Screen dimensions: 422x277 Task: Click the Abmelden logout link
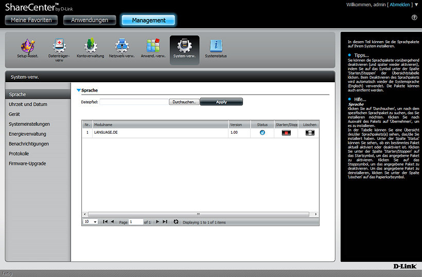[x=400, y=5]
